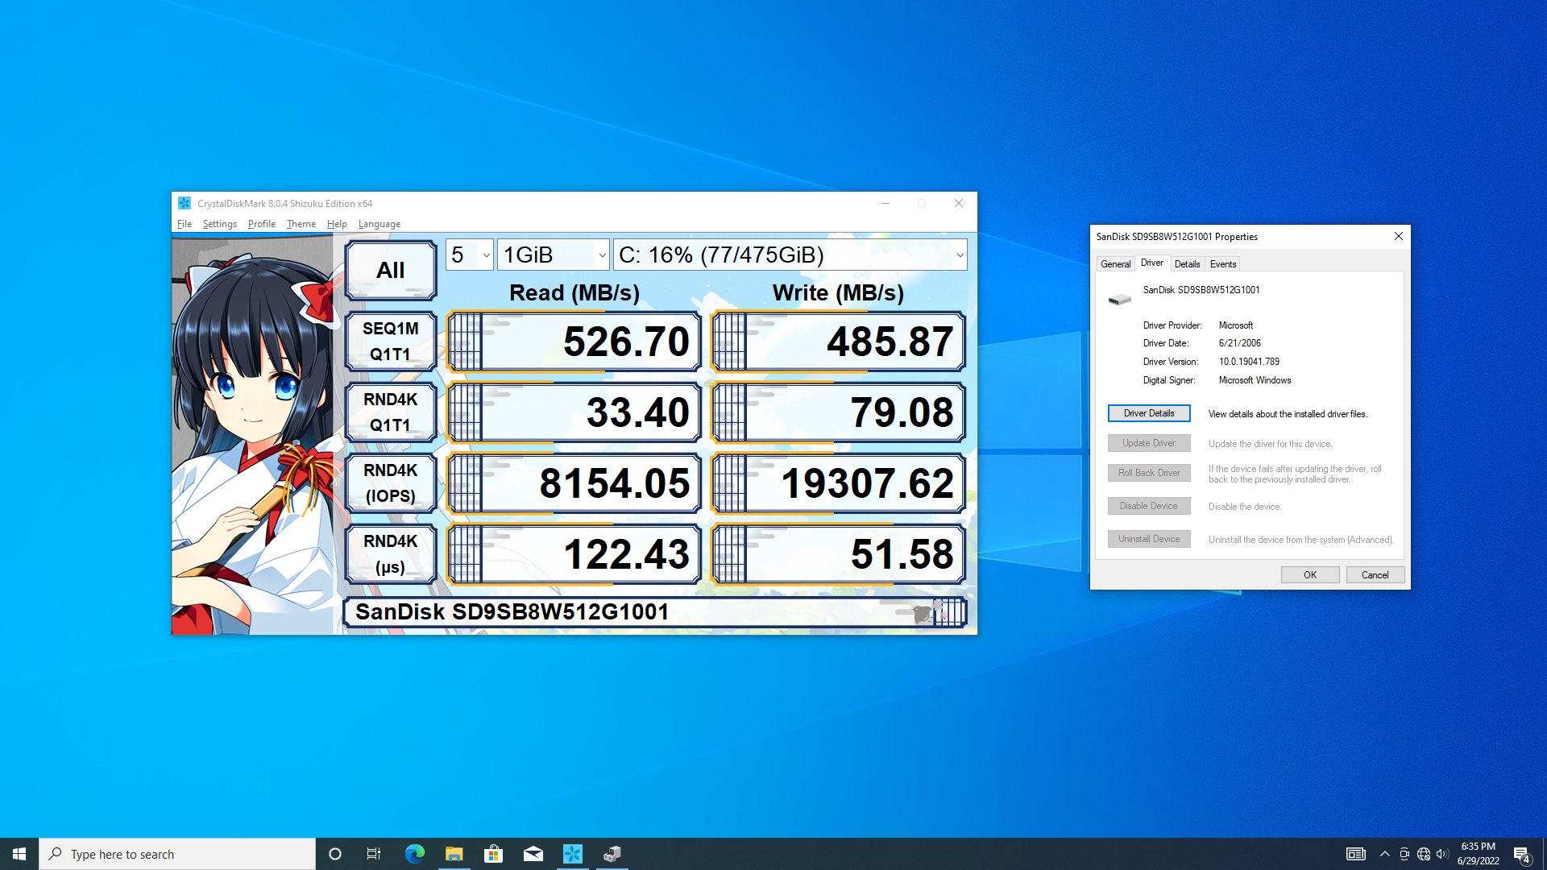
Task: Open the Profile menu
Action: pos(261,224)
